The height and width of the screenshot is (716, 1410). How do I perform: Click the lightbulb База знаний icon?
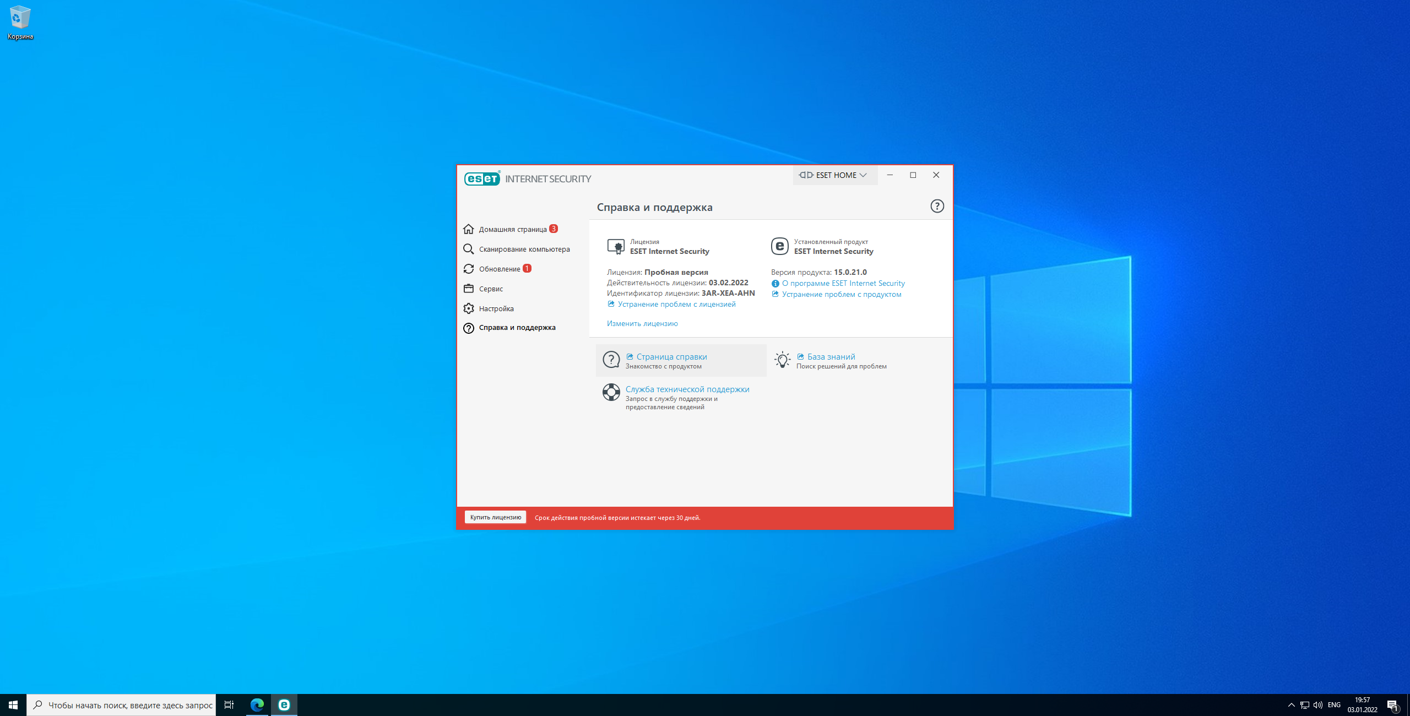(x=782, y=360)
